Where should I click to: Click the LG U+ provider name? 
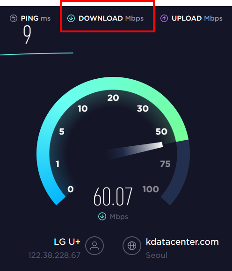tap(67, 241)
